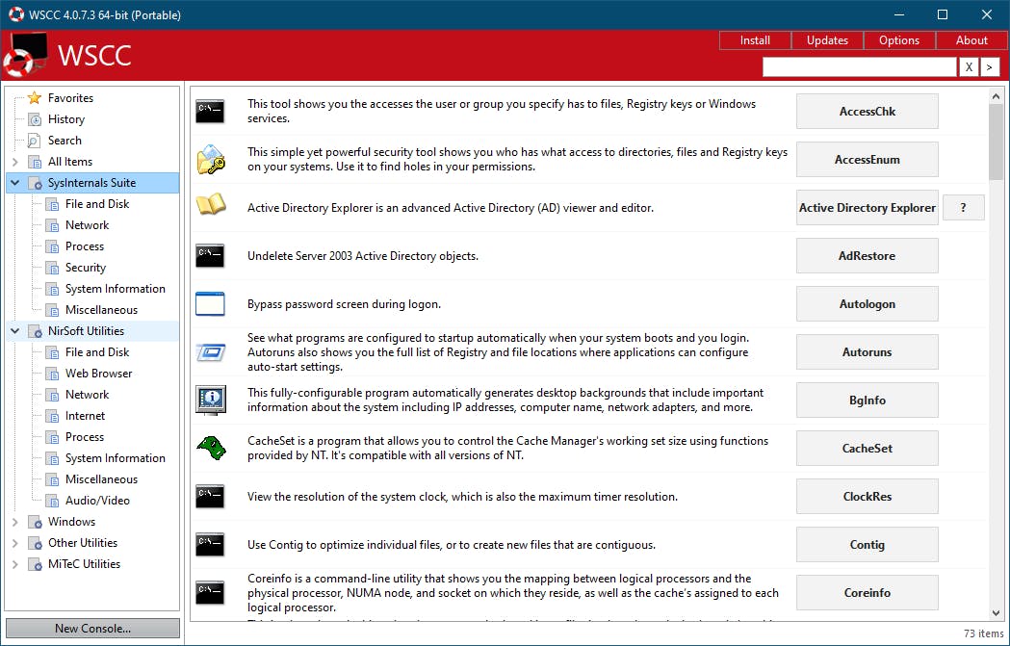Click the Web Browser page icon
The height and width of the screenshot is (646, 1010).
click(x=52, y=374)
